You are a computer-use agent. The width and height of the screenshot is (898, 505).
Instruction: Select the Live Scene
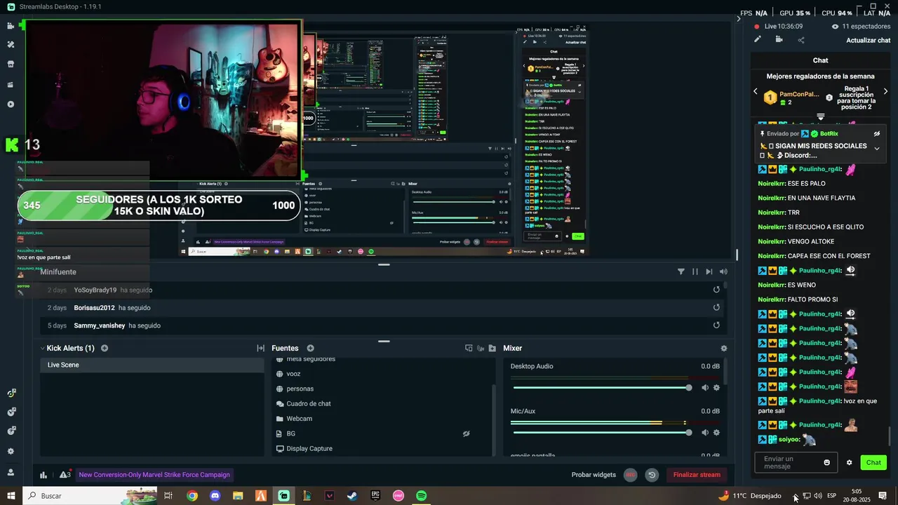click(x=152, y=365)
